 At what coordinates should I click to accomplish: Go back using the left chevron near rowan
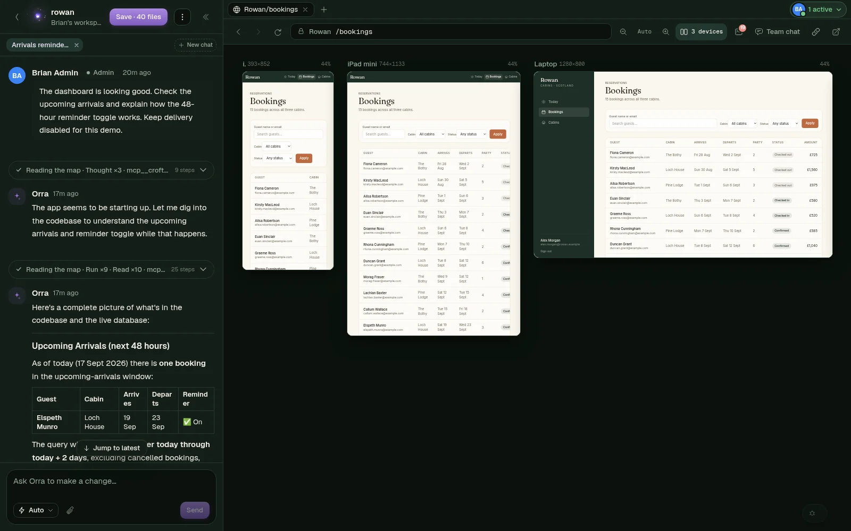[17, 17]
